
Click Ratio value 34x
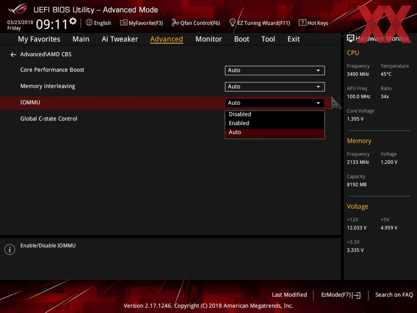(385, 97)
